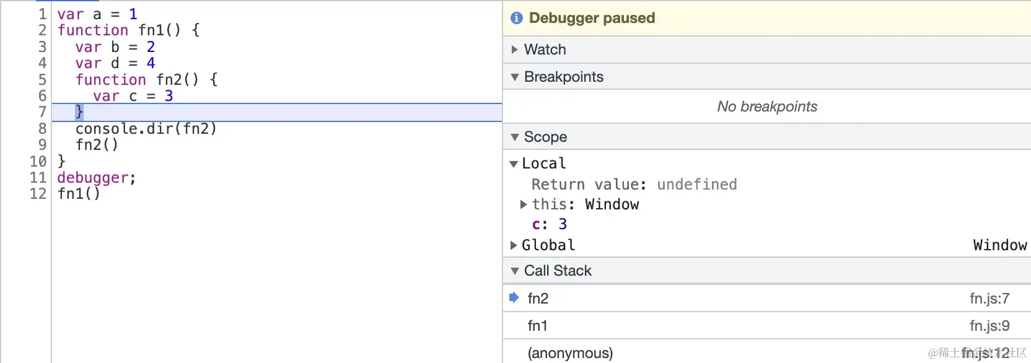Select the (anonymous) call stack frame
The height and width of the screenshot is (363, 1031).
[570, 353]
